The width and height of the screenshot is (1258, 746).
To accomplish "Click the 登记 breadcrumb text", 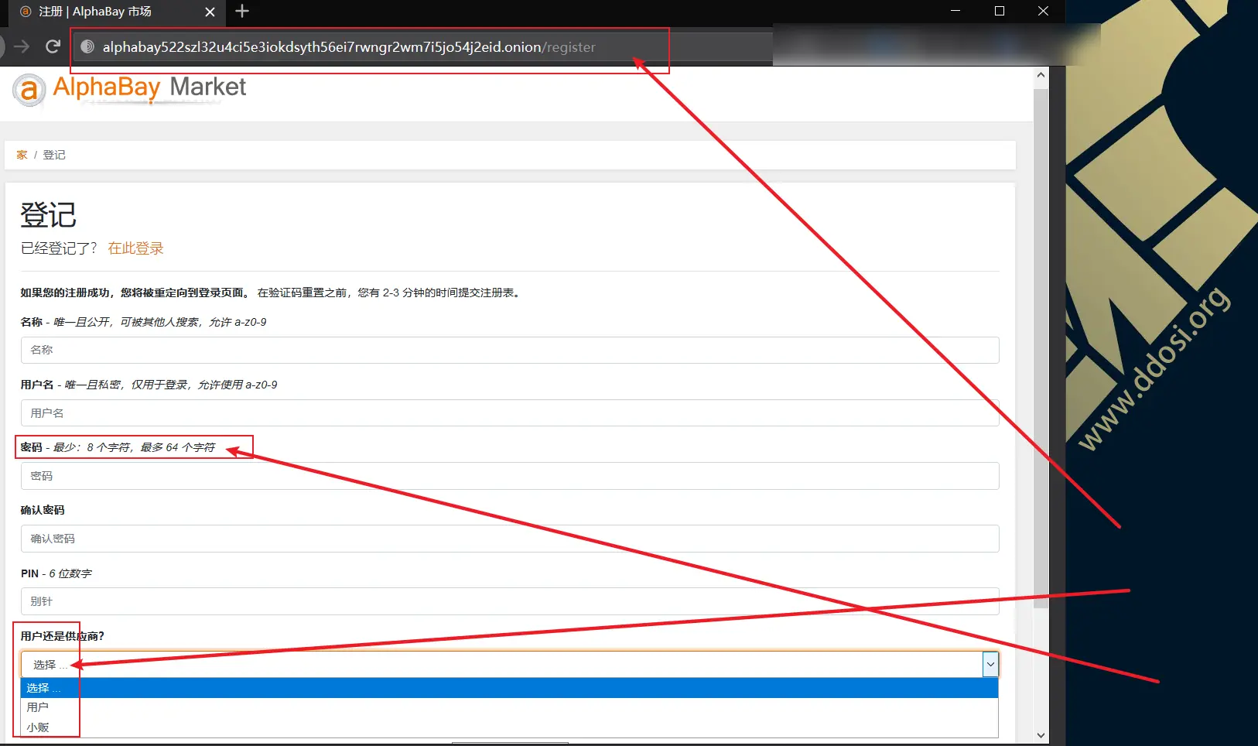I will tap(54, 155).
